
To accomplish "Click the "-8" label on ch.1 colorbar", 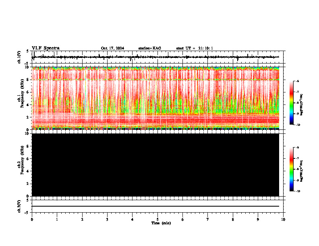I will [x=297, y=103].
